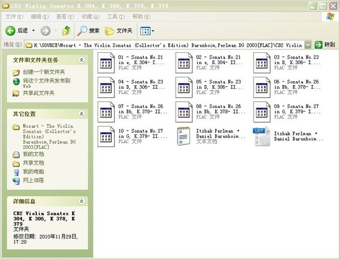Open the Views dropdown button in toolbar
The image size is (340, 259).
click(x=147, y=30)
